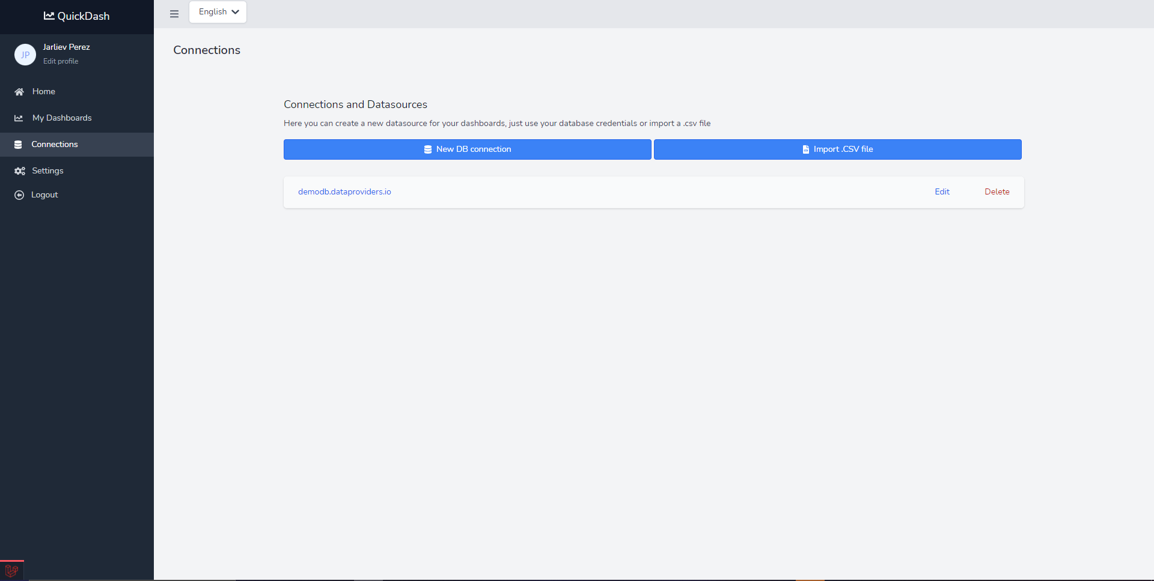Viewport: 1154px width, 581px height.
Task: Delete the demodb.dataproviders.io connection
Action: tap(997, 192)
